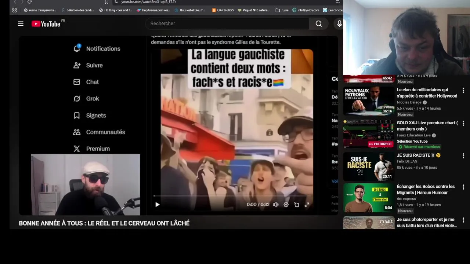The width and height of the screenshot is (470, 264).
Task: Click the Réservé aux membres badge
Action: pyautogui.click(x=419, y=147)
